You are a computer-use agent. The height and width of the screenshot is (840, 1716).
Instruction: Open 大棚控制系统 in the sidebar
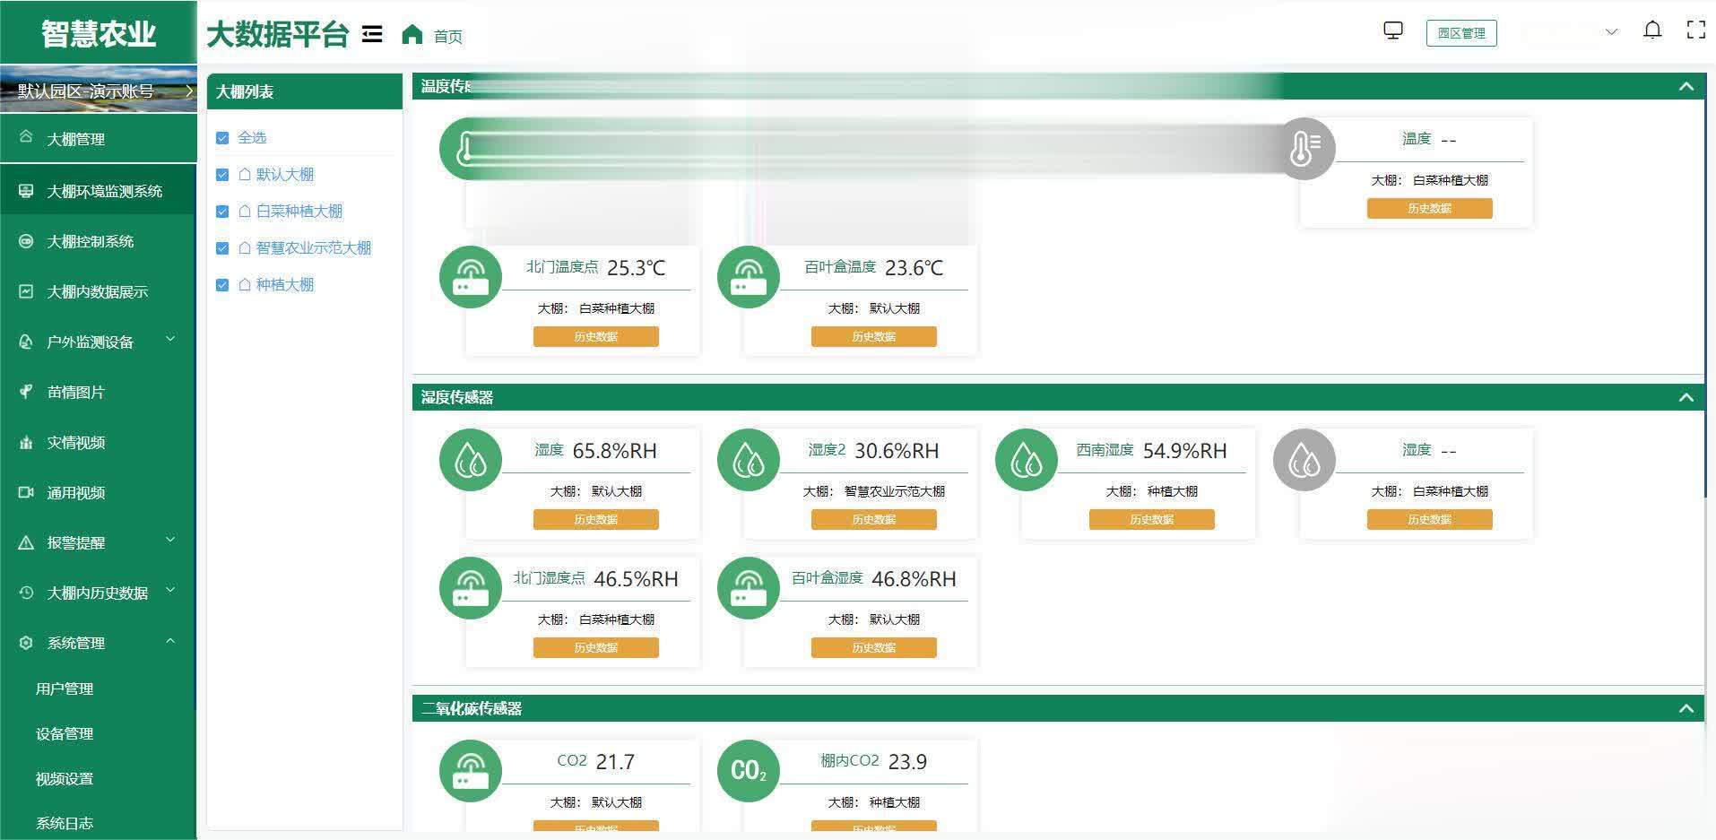[90, 241]
